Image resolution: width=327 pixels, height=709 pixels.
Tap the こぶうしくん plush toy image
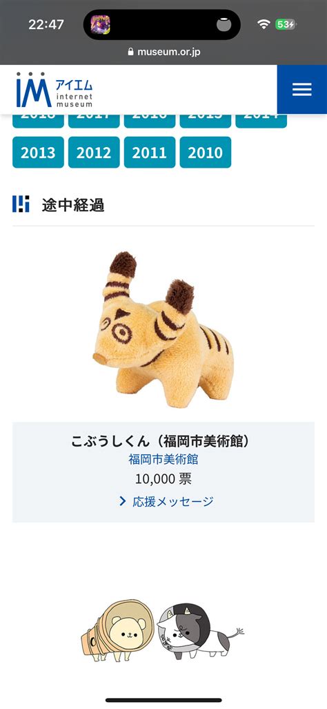tap(163, 329)
